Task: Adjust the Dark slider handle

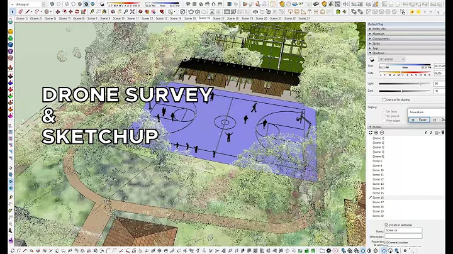Action: click(402, 91)
